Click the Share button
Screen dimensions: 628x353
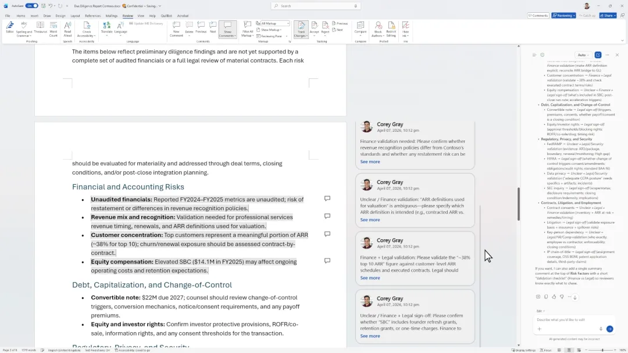pyautogui.click(x=608, y=16)
